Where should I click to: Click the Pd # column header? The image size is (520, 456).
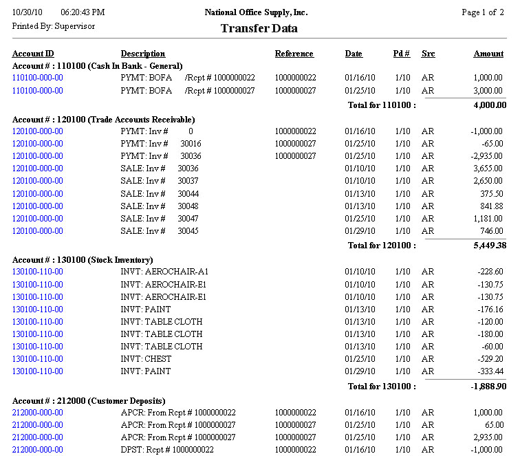click(402, 54)
